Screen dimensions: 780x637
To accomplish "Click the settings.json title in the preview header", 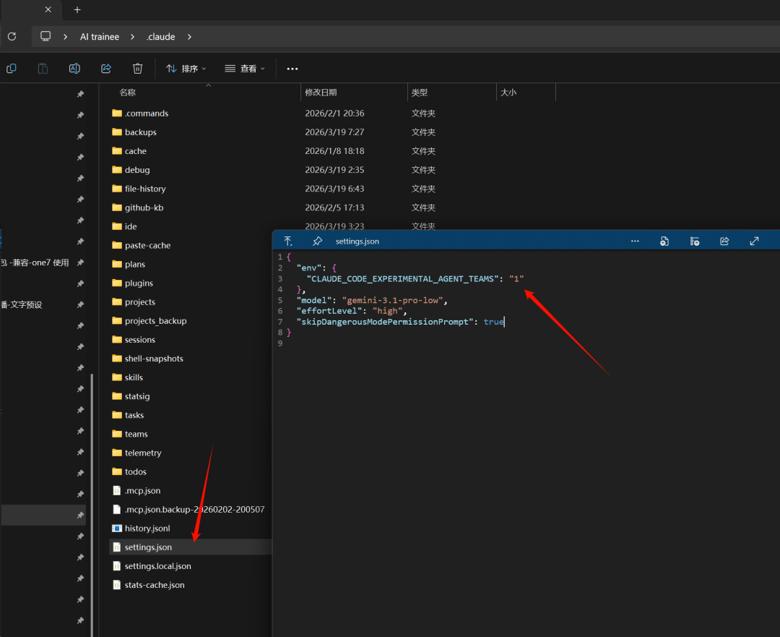I will [x=357, y=241].
